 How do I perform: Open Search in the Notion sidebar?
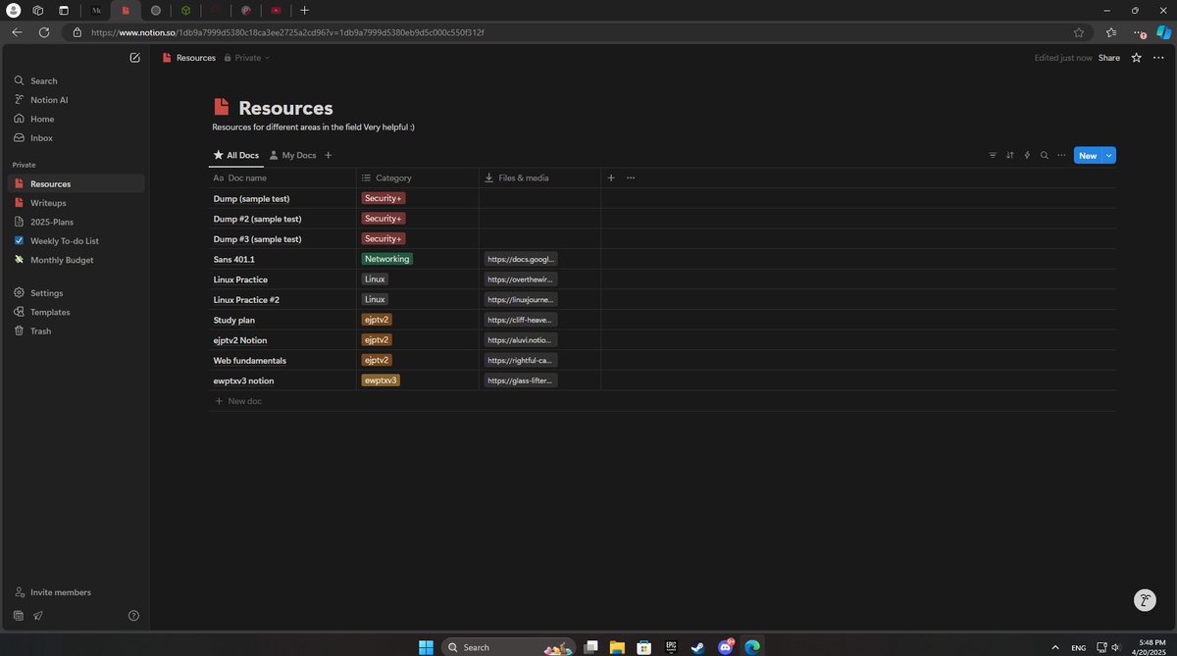[x=77, y=80]
